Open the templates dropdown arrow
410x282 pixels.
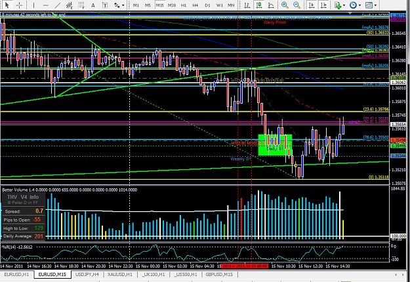[x=375, y=5]
